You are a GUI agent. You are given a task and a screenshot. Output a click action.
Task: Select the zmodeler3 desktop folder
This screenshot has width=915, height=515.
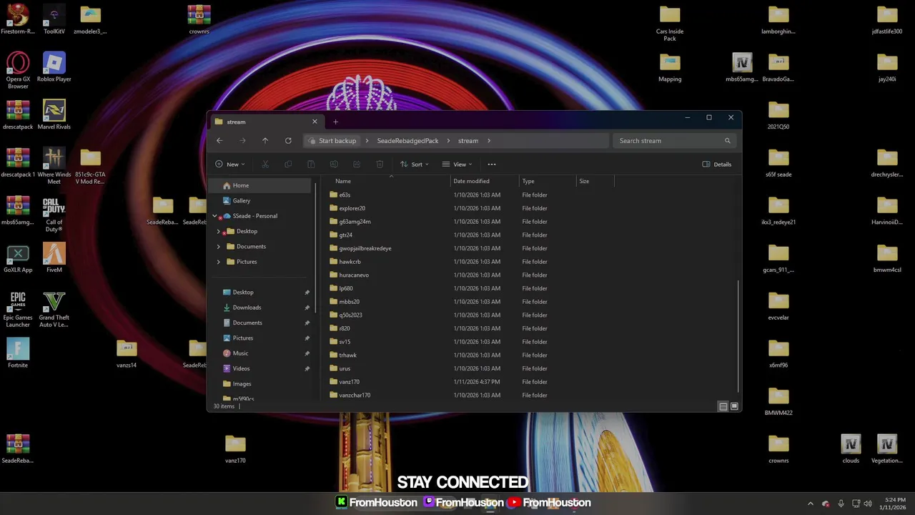coord(90,19)
